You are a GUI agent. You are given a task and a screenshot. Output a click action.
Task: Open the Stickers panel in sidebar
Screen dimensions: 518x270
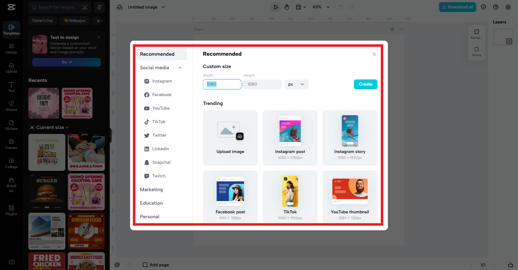tap(11, 125)
